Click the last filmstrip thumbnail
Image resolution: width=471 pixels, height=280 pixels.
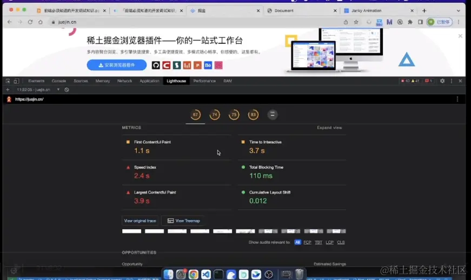pos(336,231)
